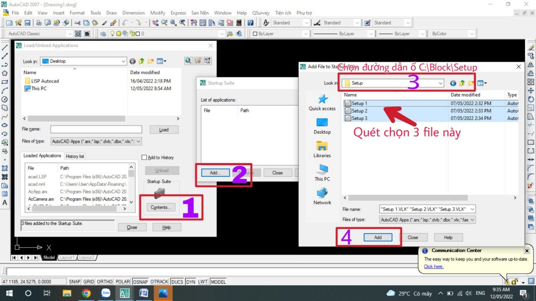Switch to the History list tab
This screenshot has width=536, height=301.
point(75,156)
